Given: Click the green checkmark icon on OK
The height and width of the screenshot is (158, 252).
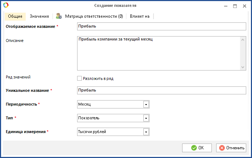Looking at the screenshot, I should pyautogui.click(x=194, y=148).
